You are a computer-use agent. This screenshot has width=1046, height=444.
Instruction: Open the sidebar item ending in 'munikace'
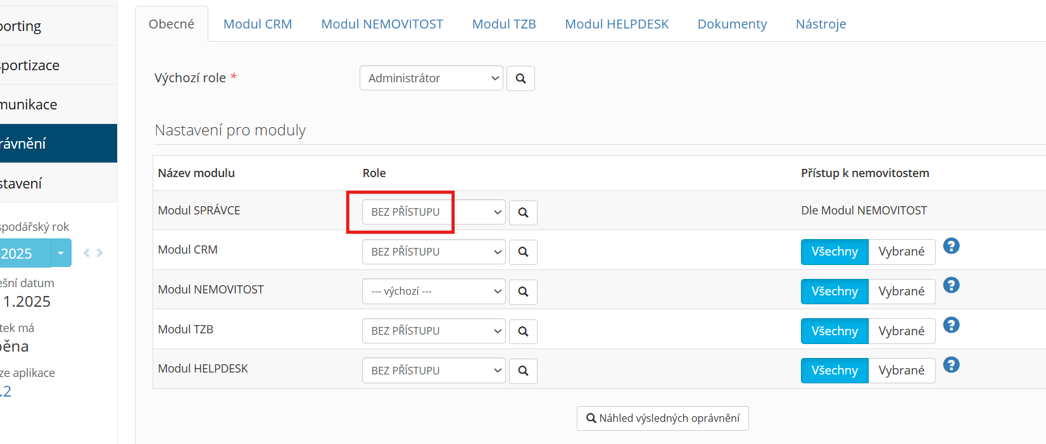point(58,104)
